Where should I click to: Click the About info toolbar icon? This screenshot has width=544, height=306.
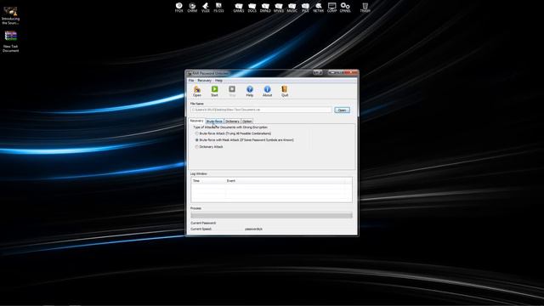pos(267,91)
